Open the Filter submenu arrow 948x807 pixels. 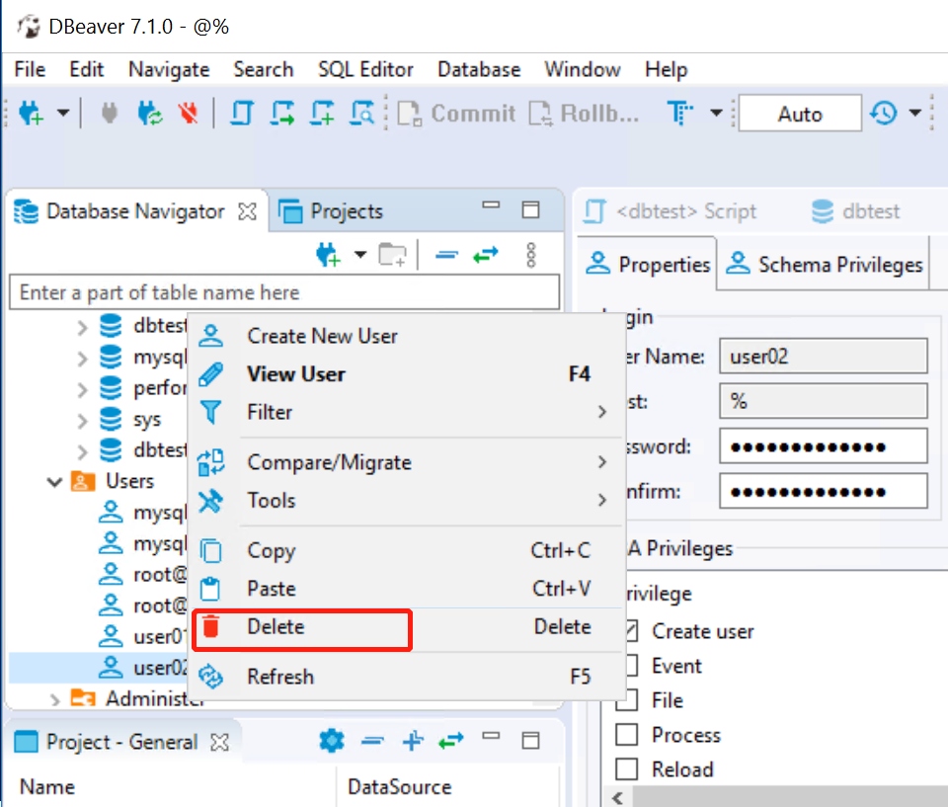coord(601,412)
